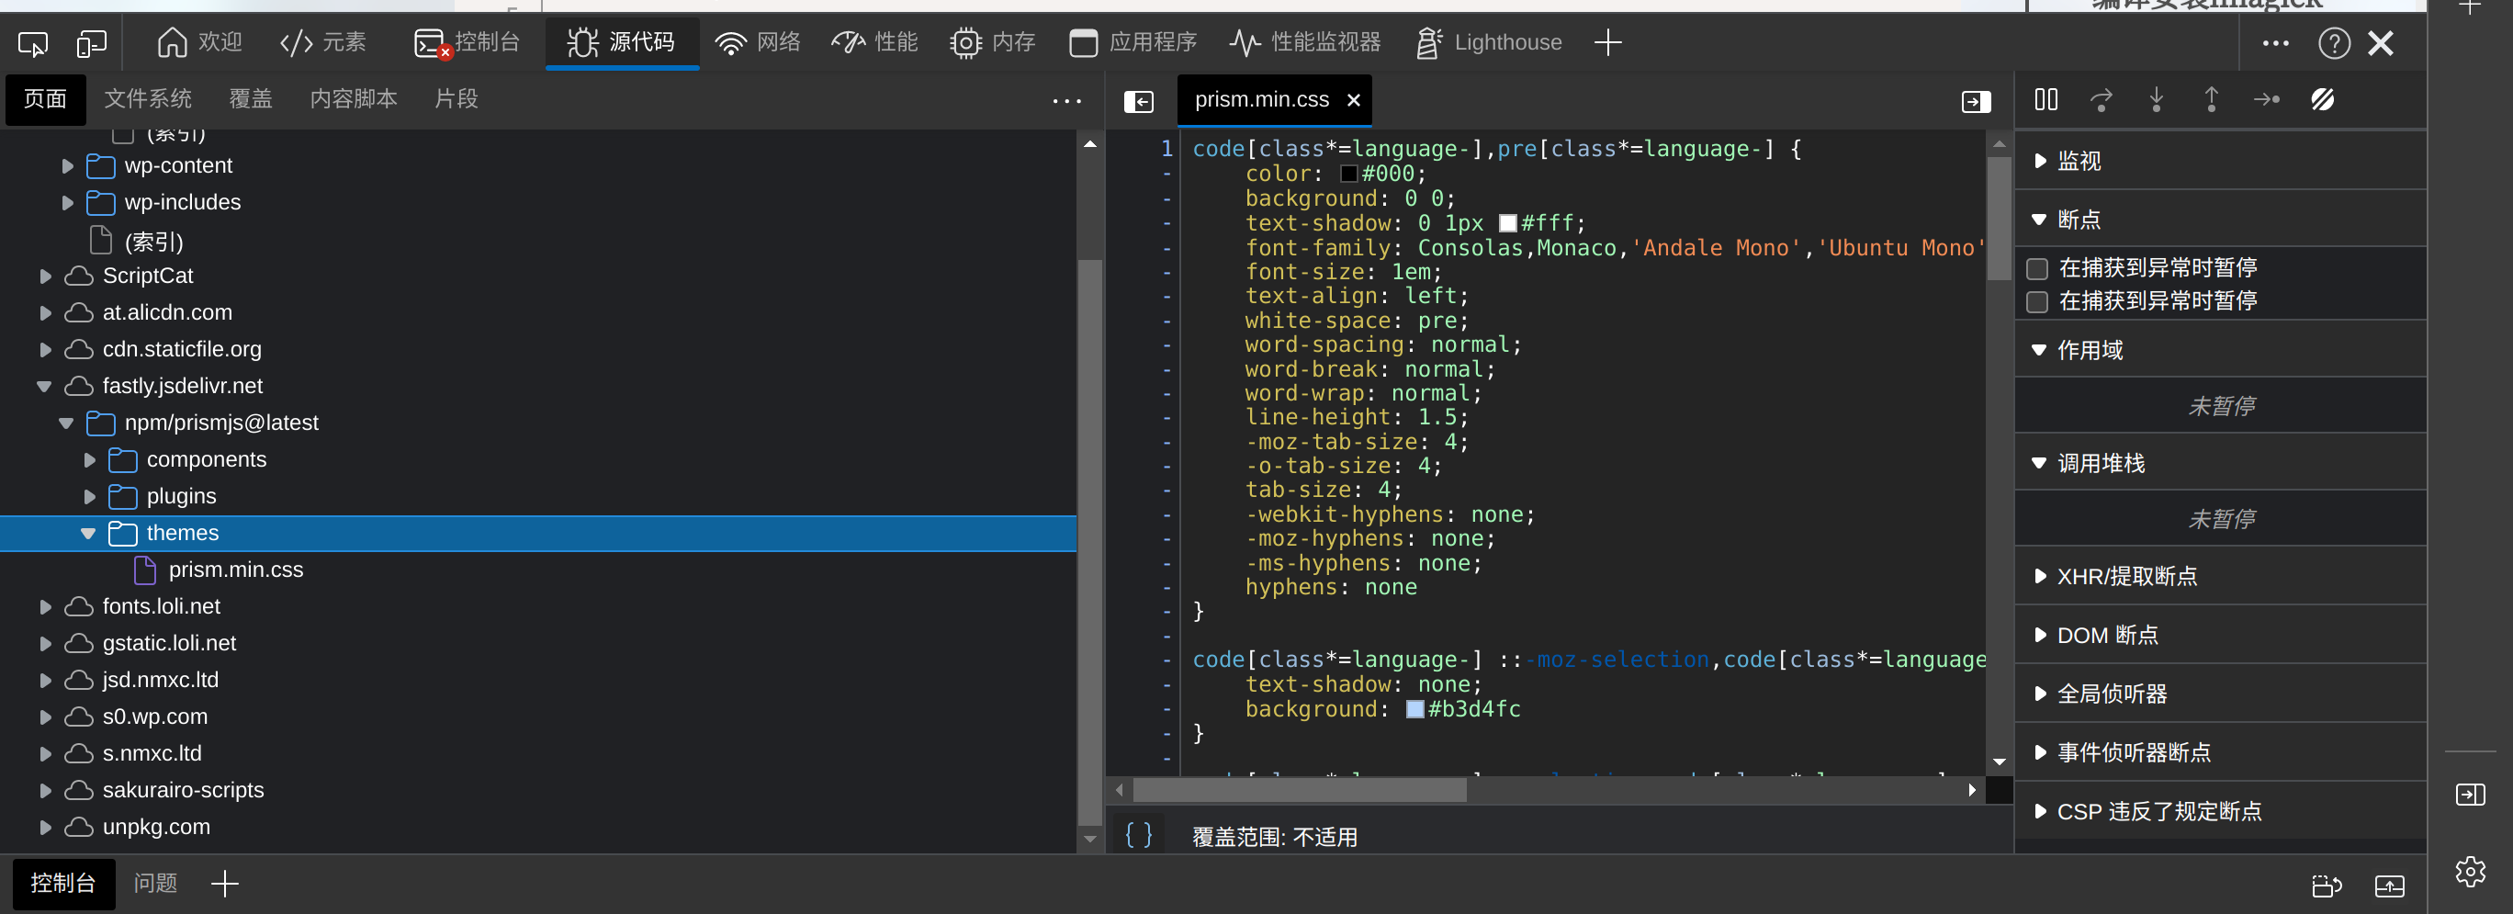
Task: Click the step into icon
Action: [x=2156, y=98]
